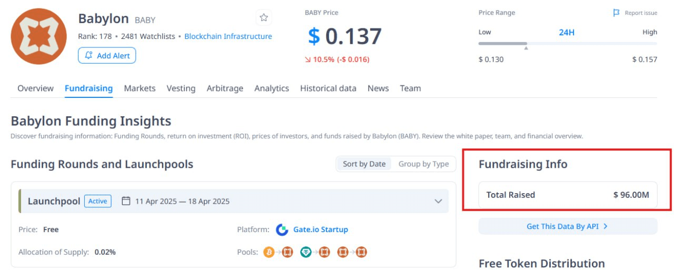
Task: Click the first Bitcoin pool icon
Action: pyautogui.click(x=269, y=252)
